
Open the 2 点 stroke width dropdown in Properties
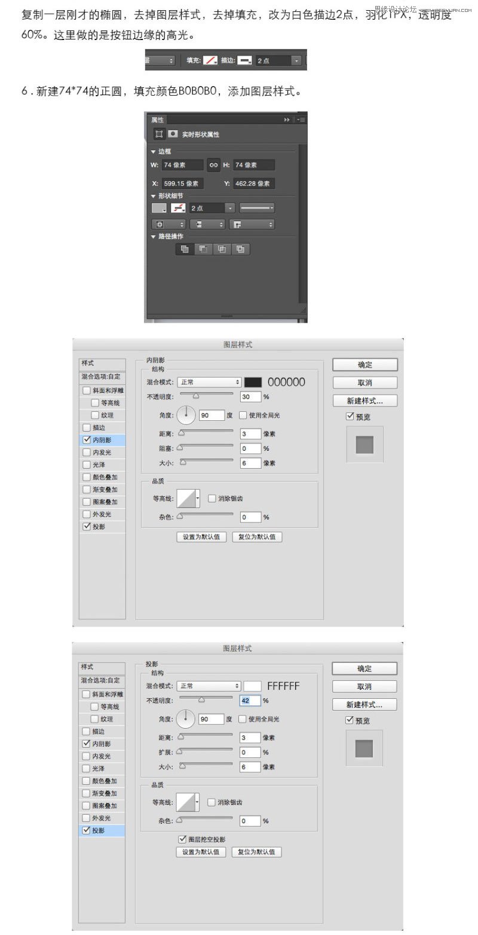(x=230, y=208)
